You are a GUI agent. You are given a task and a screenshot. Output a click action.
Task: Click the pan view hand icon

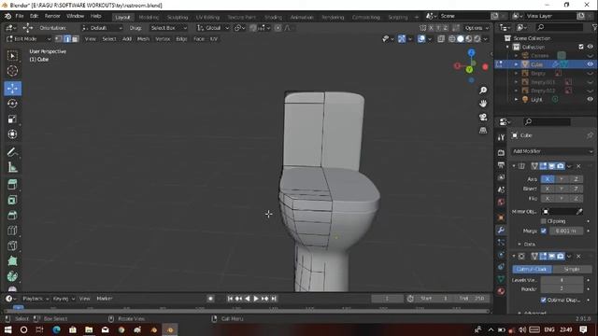tap(483, 104)
